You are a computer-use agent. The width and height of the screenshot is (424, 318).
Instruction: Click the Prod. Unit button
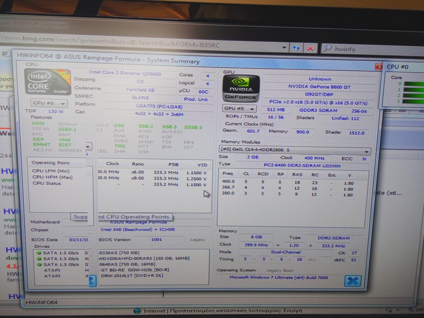[196, 99]
